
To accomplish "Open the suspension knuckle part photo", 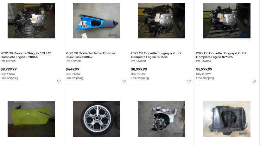I will pos(162,119).
